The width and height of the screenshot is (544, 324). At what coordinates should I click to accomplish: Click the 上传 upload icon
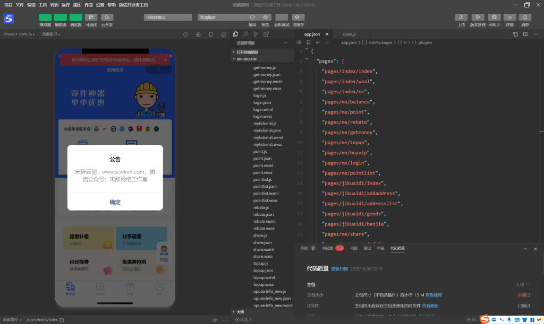tap(461, 17)
